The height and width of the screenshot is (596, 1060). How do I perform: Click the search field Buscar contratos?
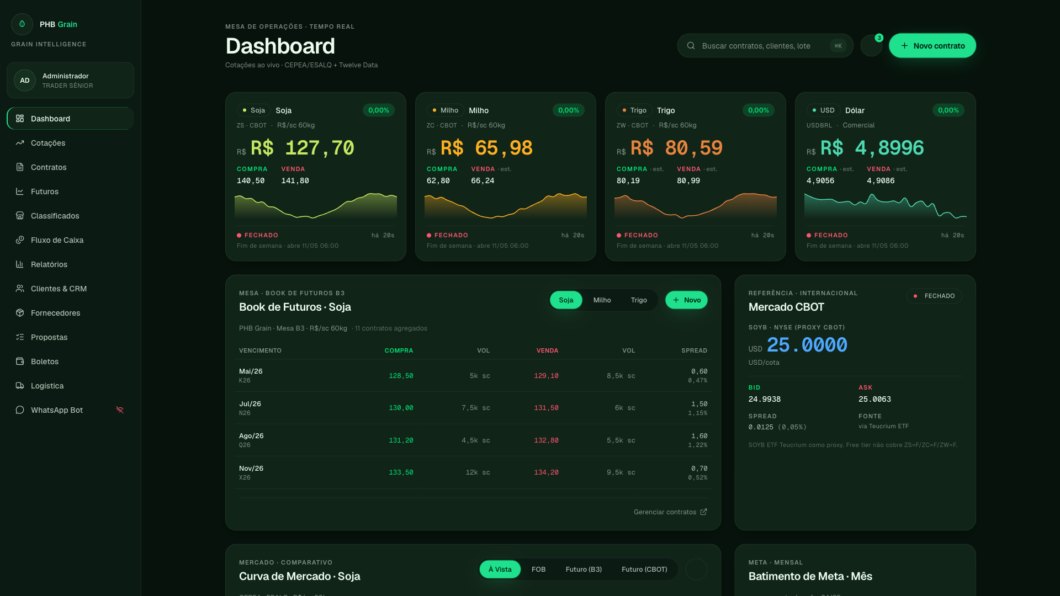pyautogui.click(x=765, y=46)
